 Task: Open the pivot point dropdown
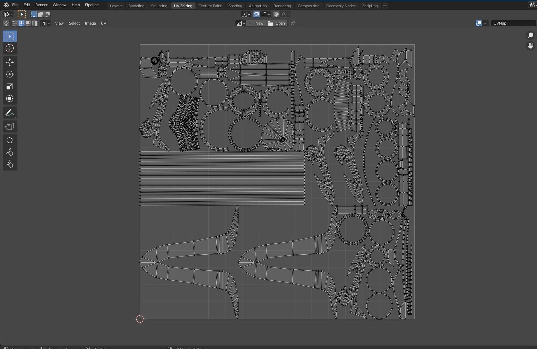(246, 14)
